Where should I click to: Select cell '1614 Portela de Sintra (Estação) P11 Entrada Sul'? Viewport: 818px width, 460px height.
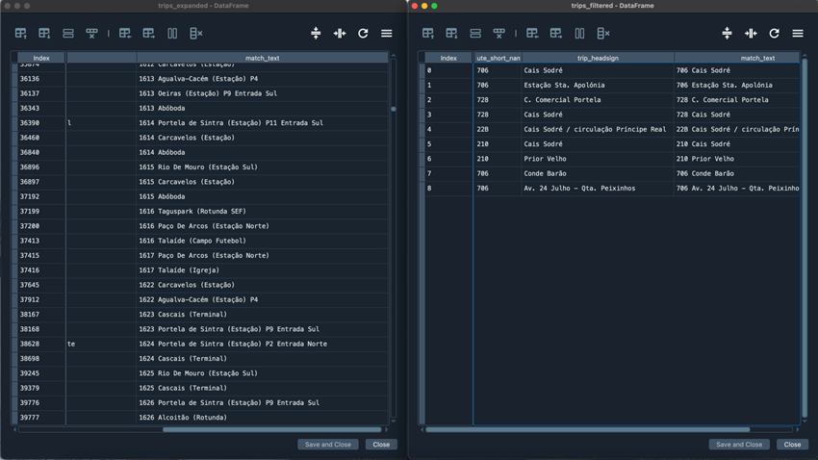(263, 123)
